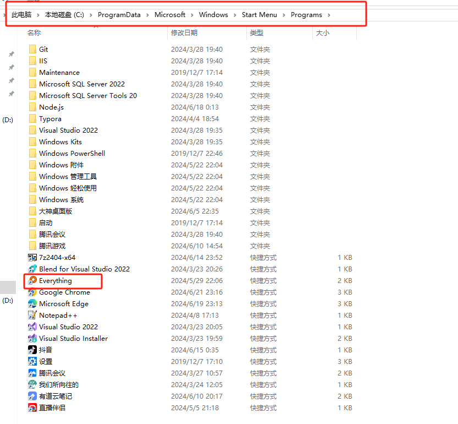Viewport: 458px width, 424px height.
Task: Select the Typora folder icon
Action: 33,119
